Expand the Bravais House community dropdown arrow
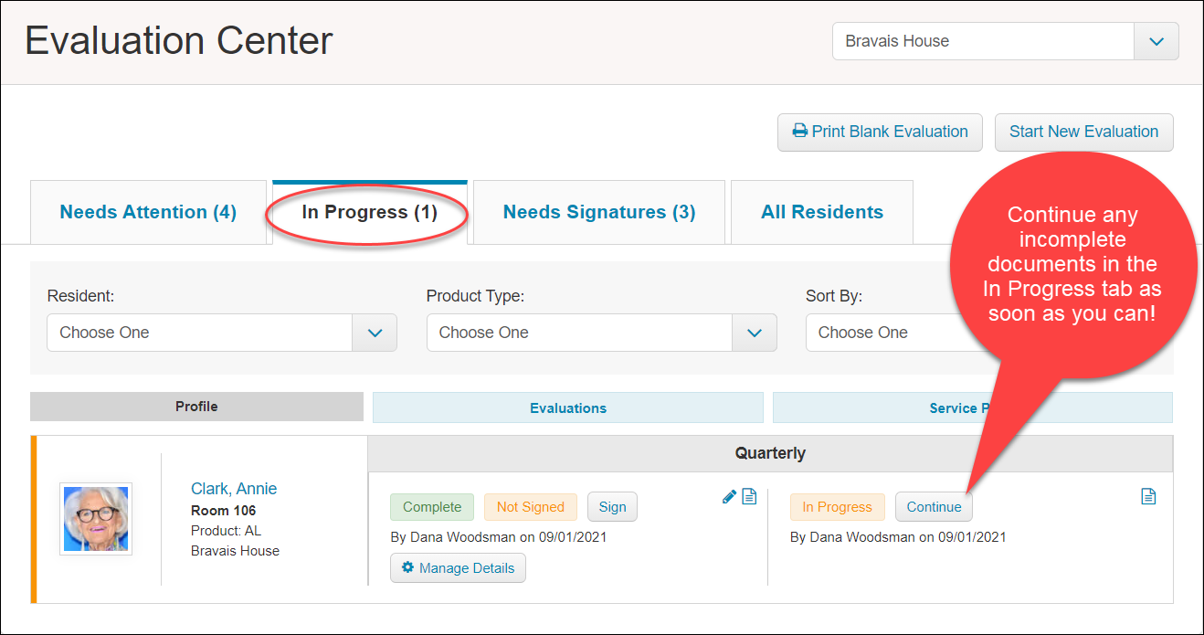Viewport: 1204px width, 635px height. tap(1156, 42)
